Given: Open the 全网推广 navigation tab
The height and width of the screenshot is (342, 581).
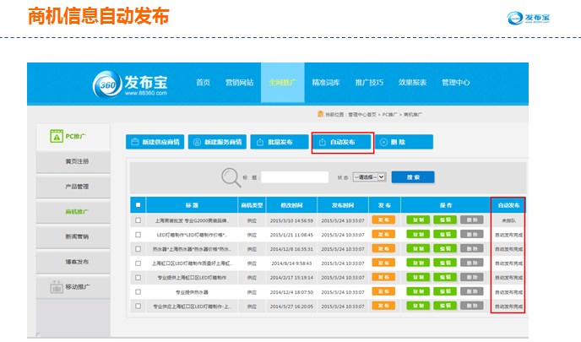Looking at the screenshot, I should 282,83.
